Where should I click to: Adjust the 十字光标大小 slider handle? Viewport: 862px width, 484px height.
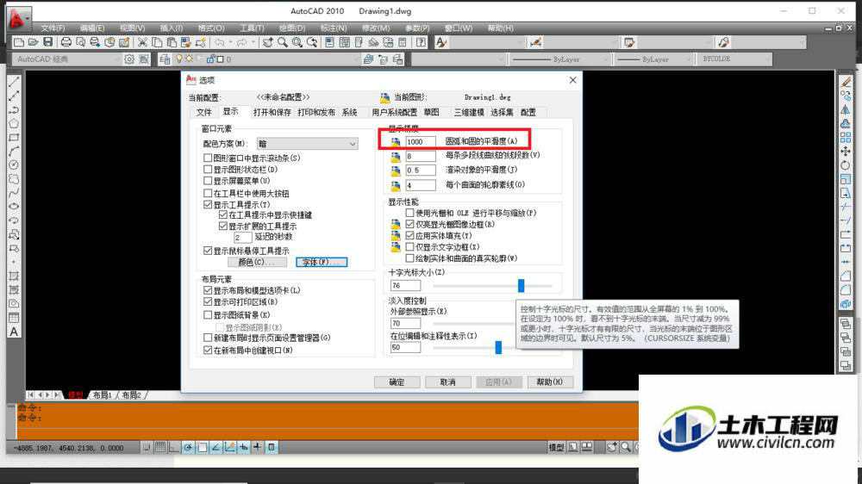coord(522,285)
